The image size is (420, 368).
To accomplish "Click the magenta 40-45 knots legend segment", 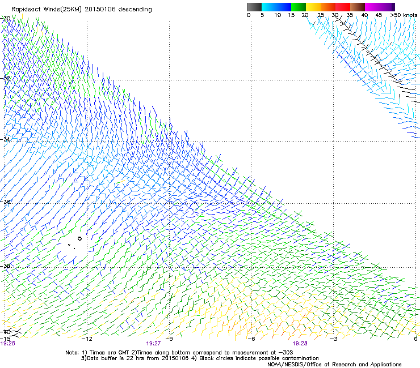I will click(378, 7).
